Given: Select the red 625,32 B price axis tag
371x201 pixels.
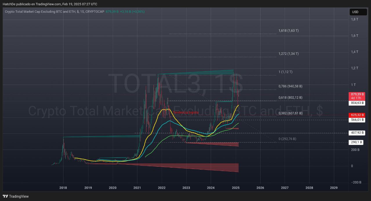Looking at the screenshot, I should click(357, 115).
